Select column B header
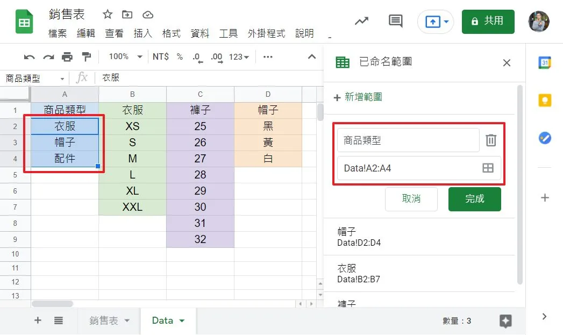This screenshot has height=335, width=563. tap(132, 95)
